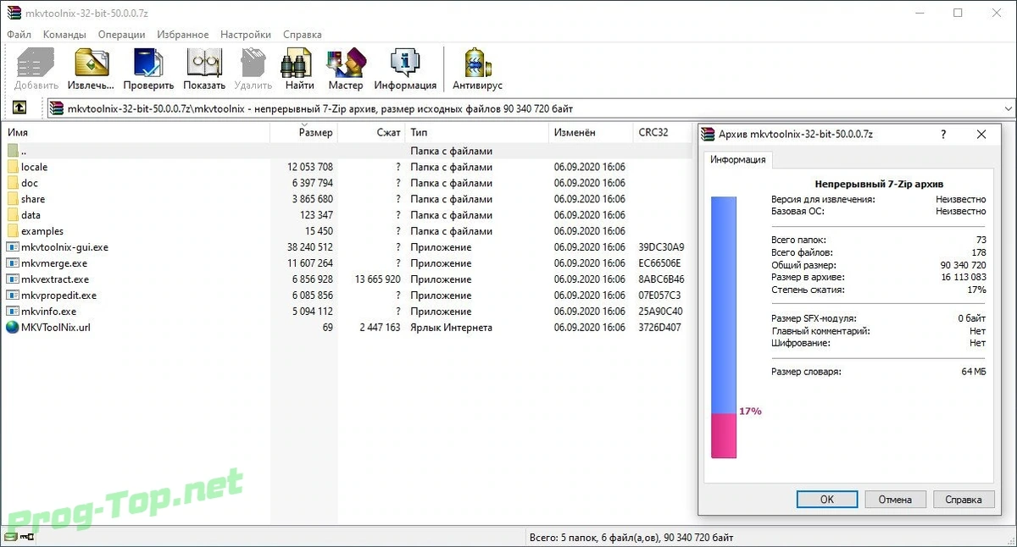
Task: Close the archive info dialog
Action: (981, 134)
